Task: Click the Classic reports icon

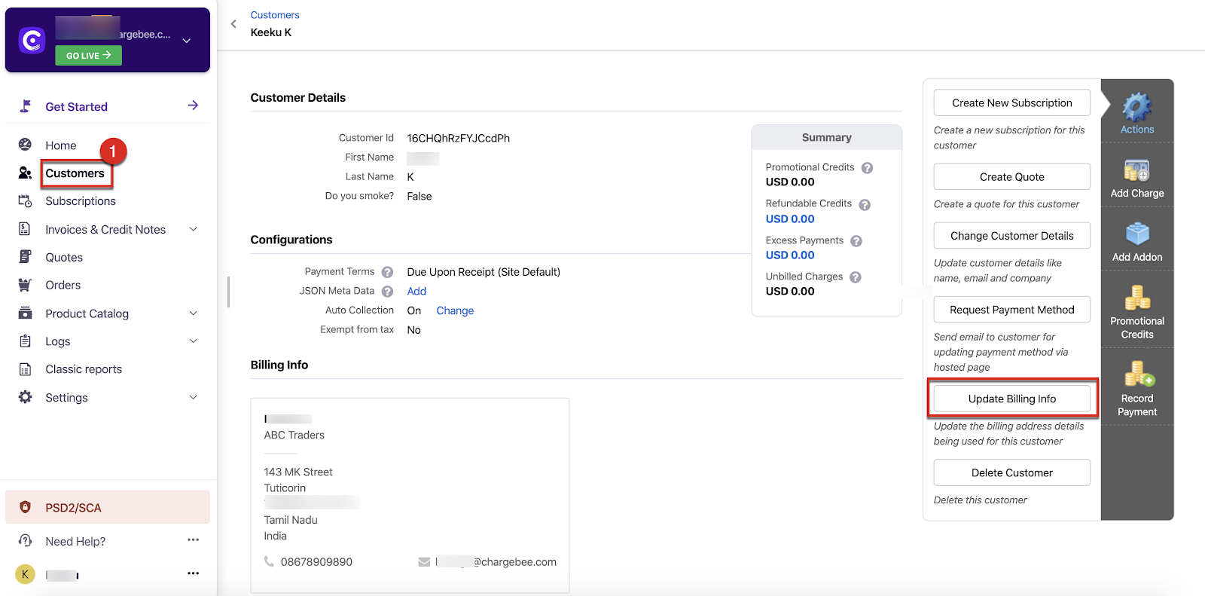Action: point(25,369)
